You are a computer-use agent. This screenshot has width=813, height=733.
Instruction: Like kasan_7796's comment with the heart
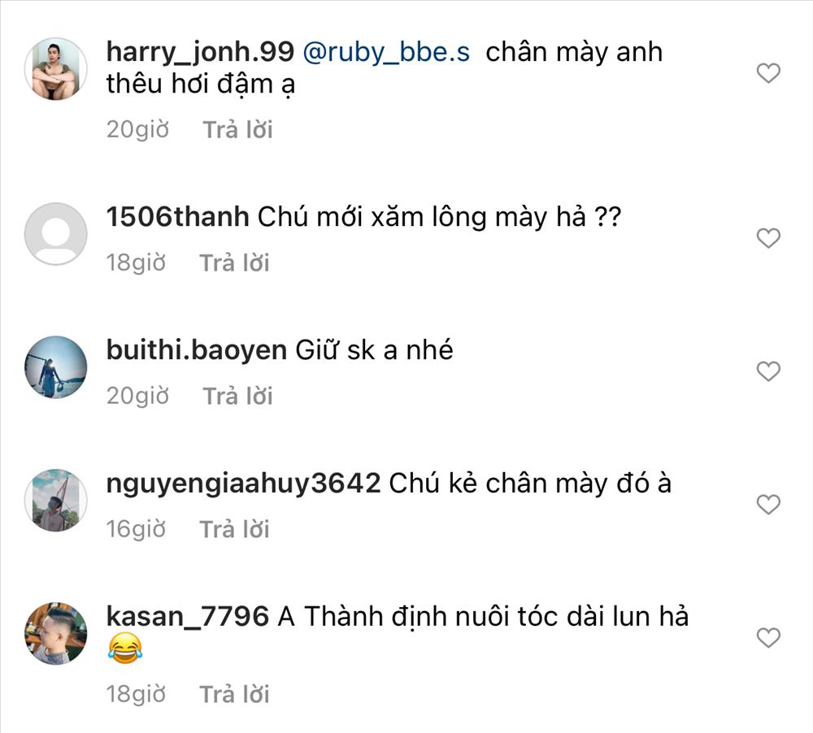point(768,638)
